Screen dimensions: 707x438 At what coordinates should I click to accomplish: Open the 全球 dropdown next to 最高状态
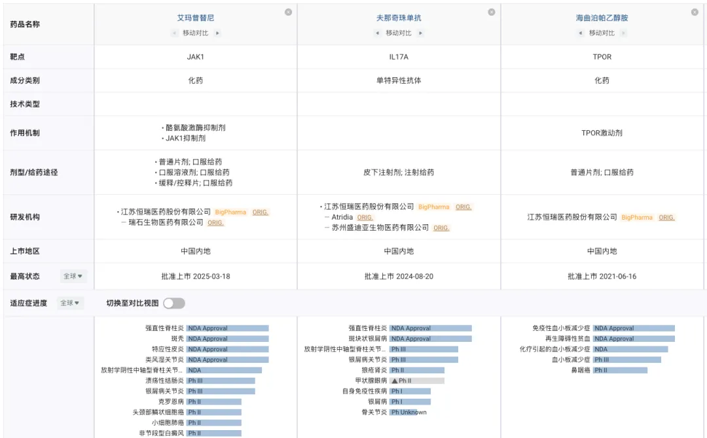[x=73, y=277]
